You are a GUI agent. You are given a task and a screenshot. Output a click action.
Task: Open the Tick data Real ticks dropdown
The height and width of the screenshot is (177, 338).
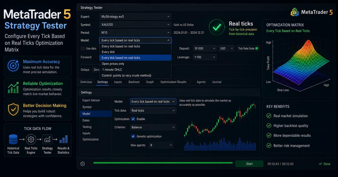click(x=153, y=110)
